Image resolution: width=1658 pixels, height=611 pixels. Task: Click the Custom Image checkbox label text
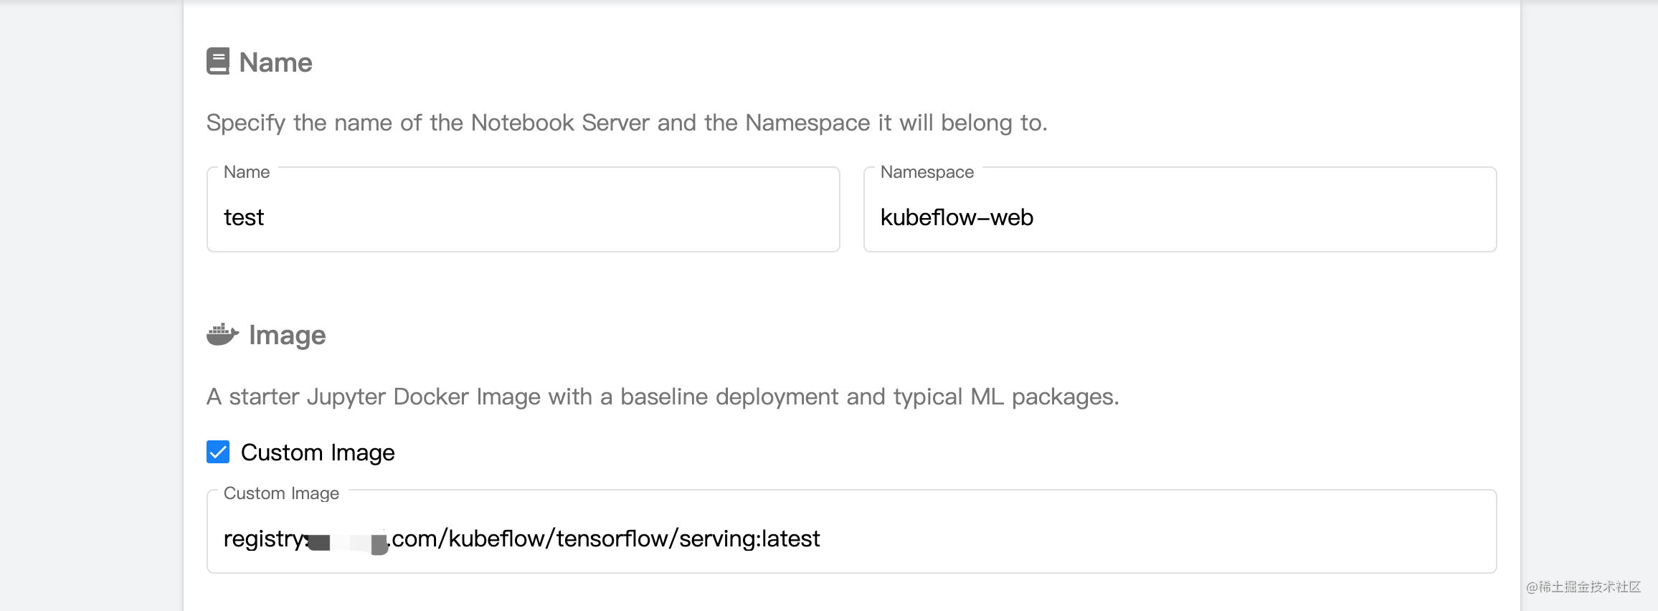[x=318, y=453]
